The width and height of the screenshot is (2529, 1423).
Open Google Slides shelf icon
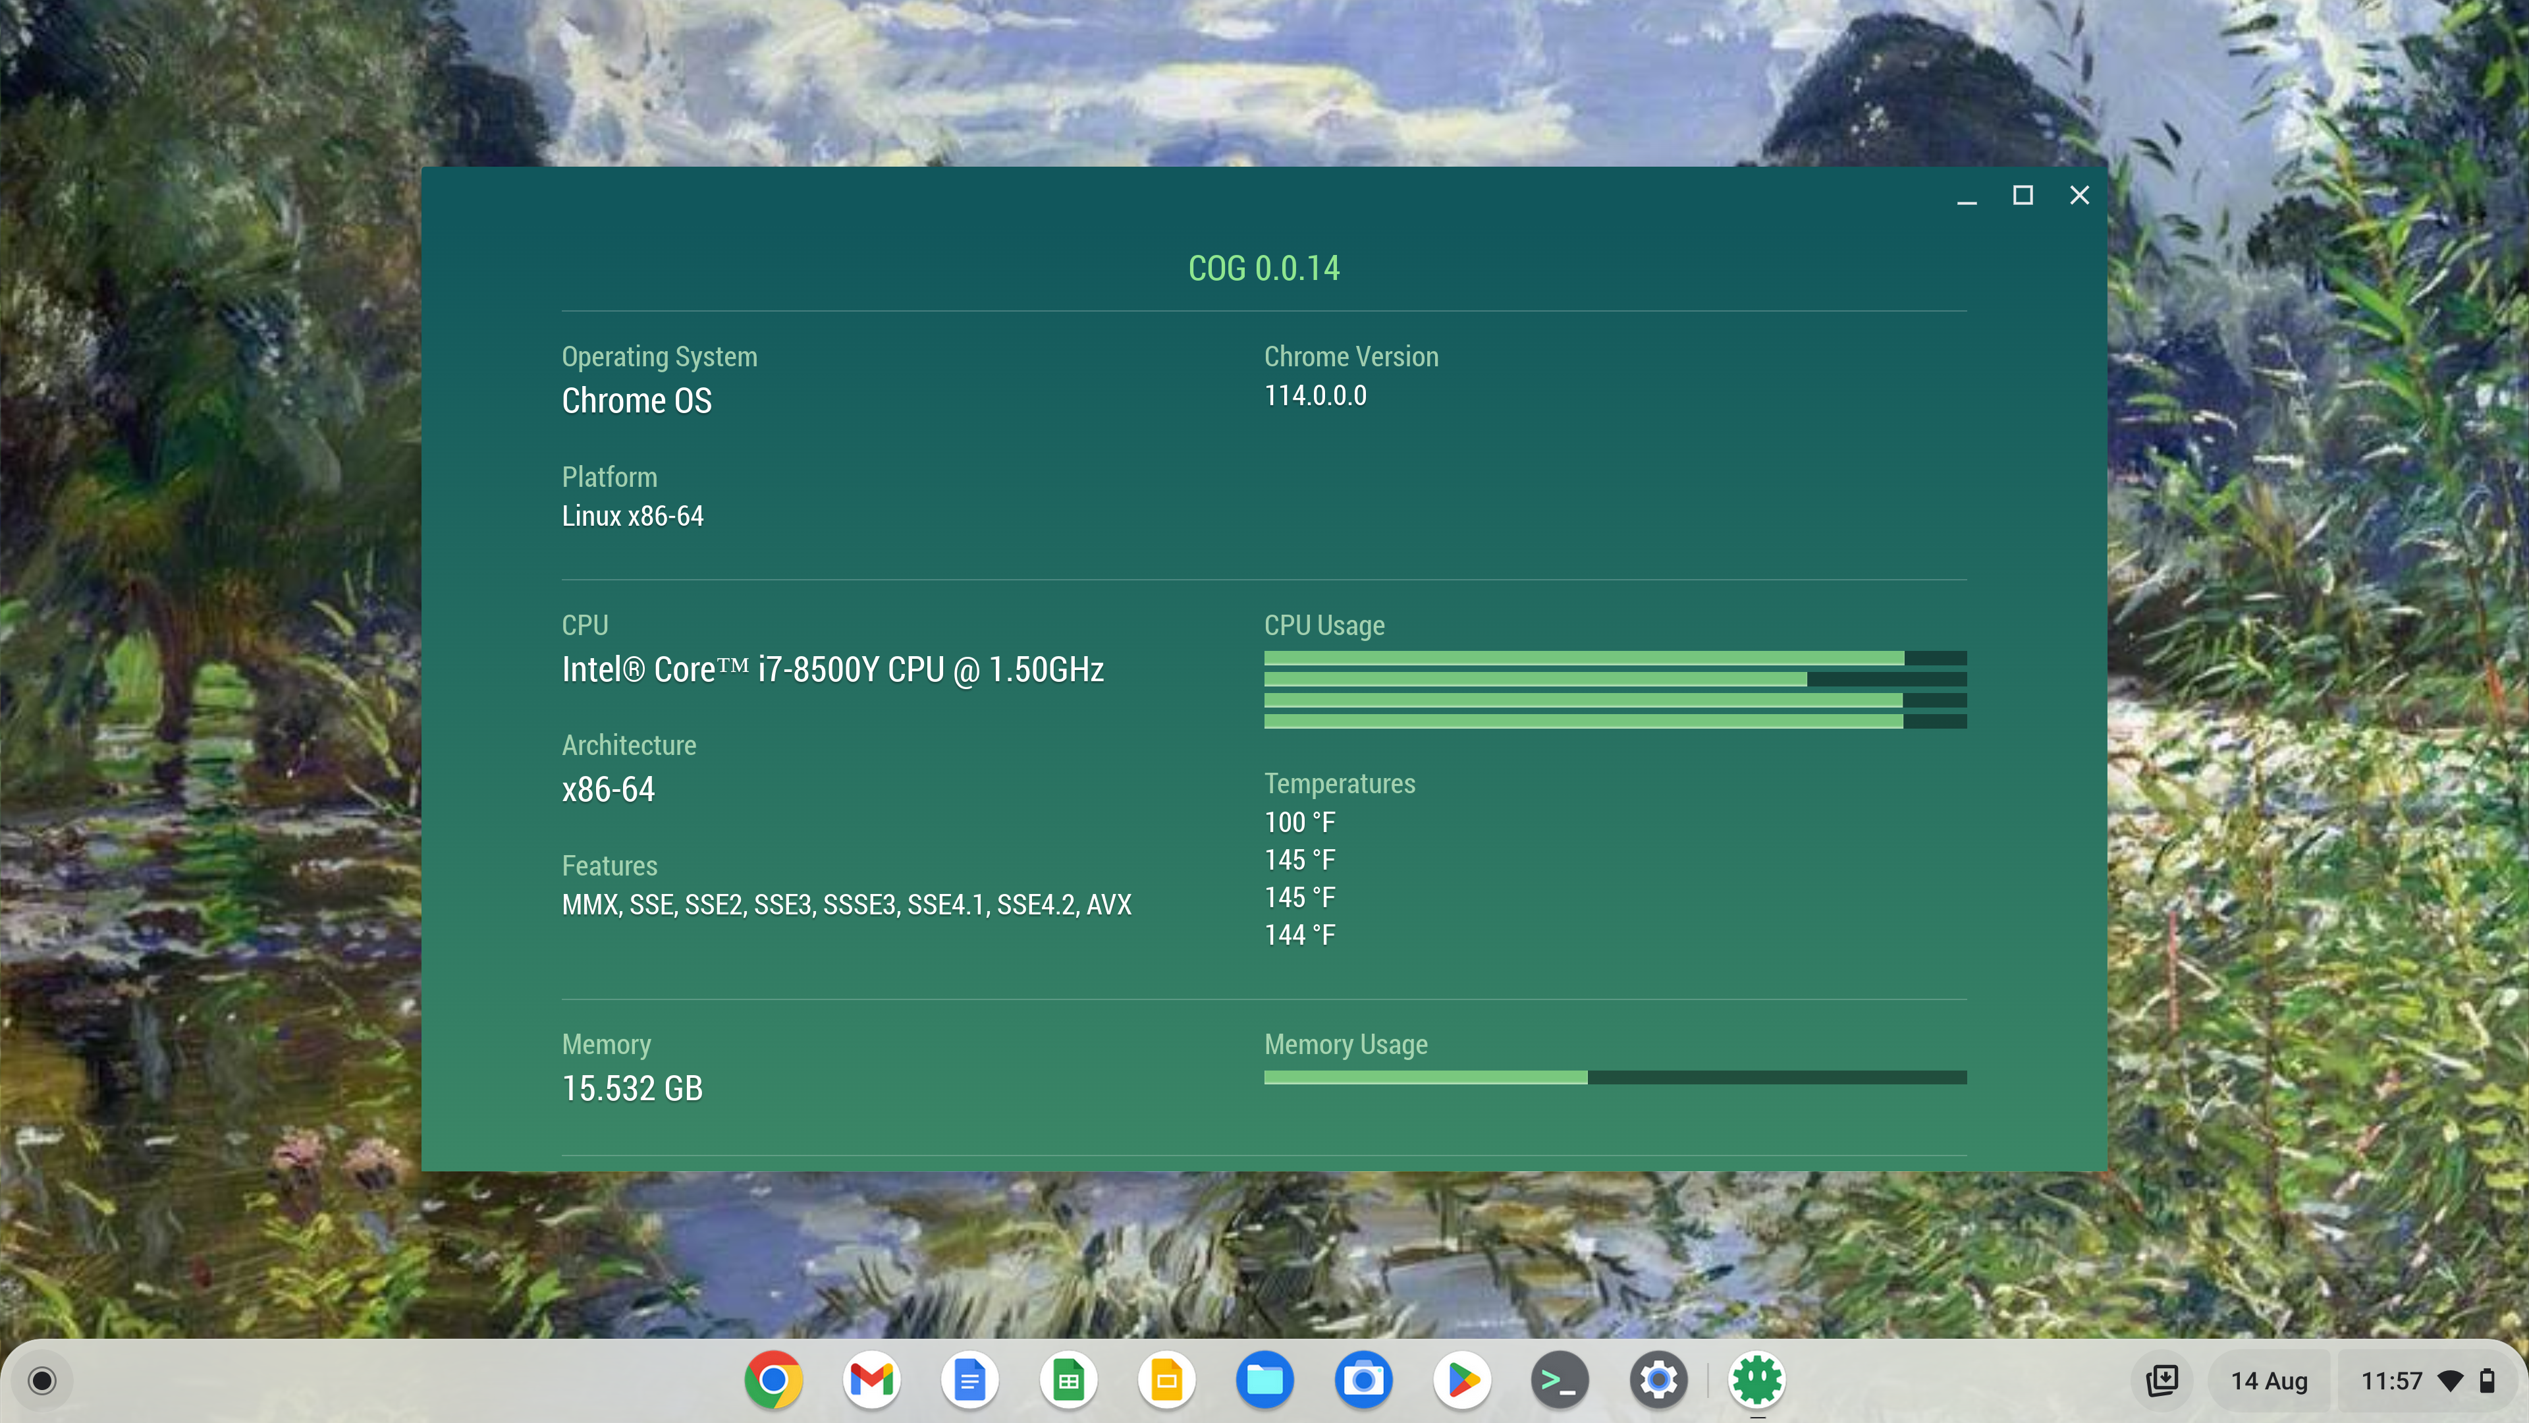[1166, 1380]
